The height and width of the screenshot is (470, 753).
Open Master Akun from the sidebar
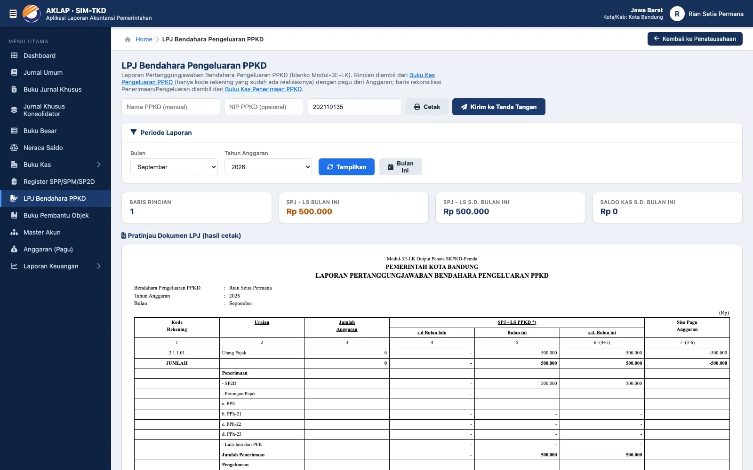point(56,232)
